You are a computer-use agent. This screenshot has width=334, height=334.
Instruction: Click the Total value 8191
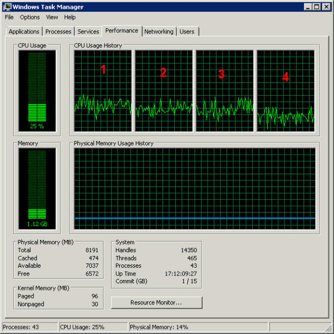point(92,250)
